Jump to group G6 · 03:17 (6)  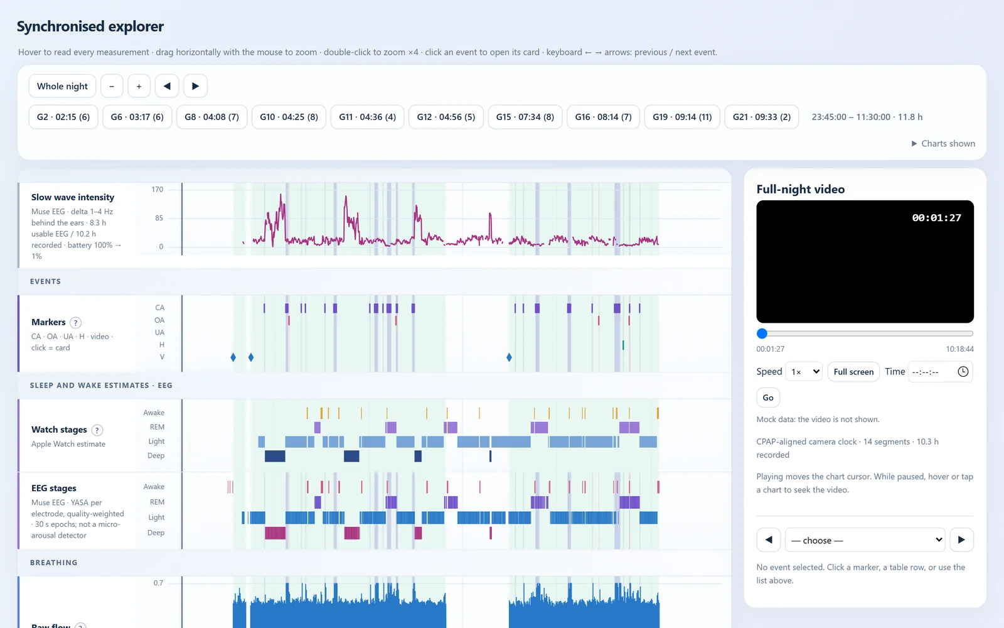pyautogui.click(x=137, y=117)
